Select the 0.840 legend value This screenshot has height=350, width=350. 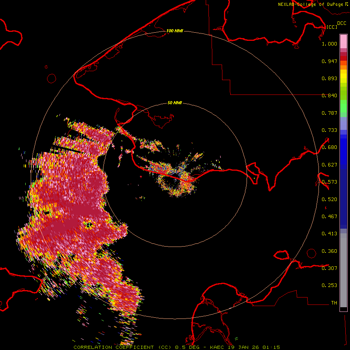tap(329, 96)
